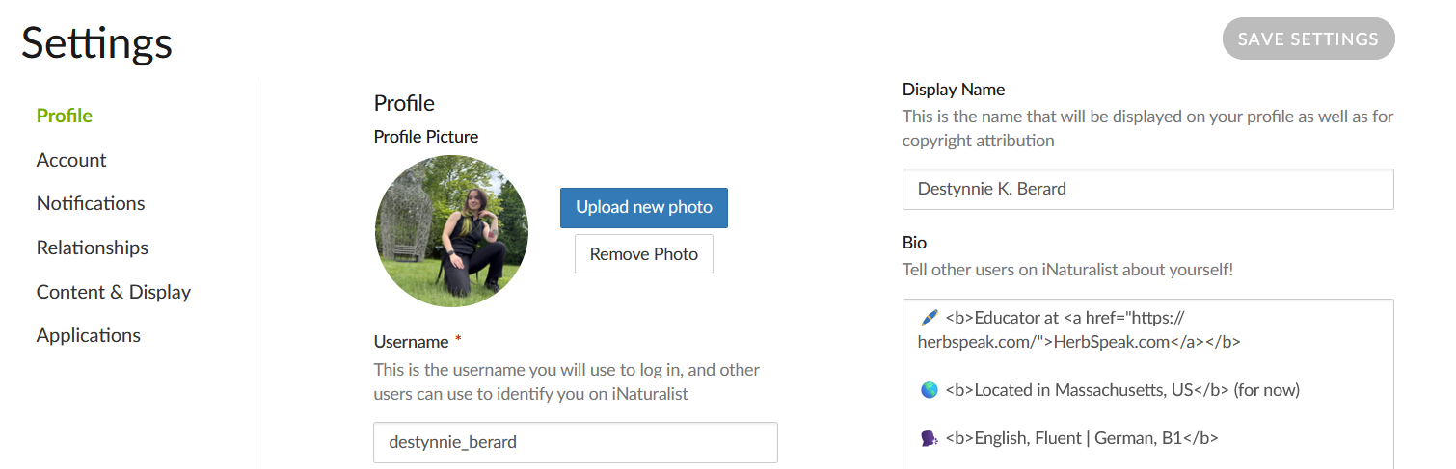Open the Profile settings section
Image resolution: width=1456 pixels, height=469 pixels.
coord(65,116)
